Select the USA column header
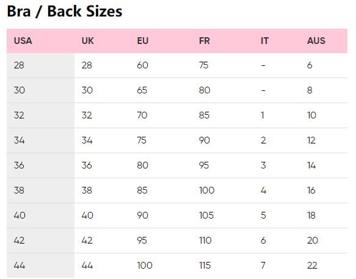The height and width of the screenshot is (279, 356). tap(23, 41)
